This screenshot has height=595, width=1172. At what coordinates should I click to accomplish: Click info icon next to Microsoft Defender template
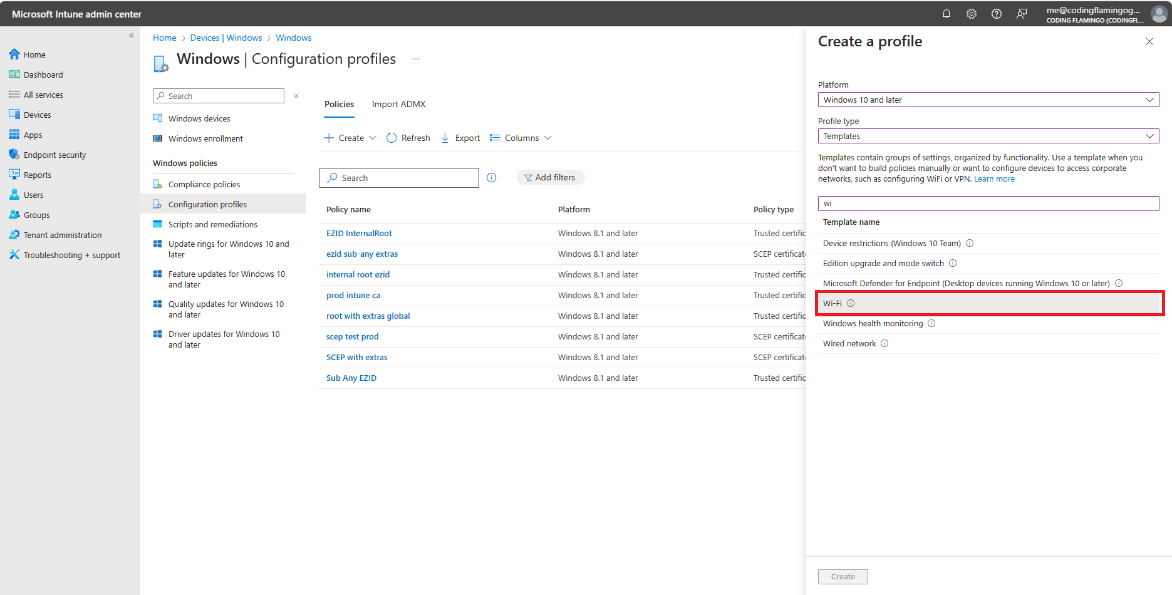(1119, 283)
